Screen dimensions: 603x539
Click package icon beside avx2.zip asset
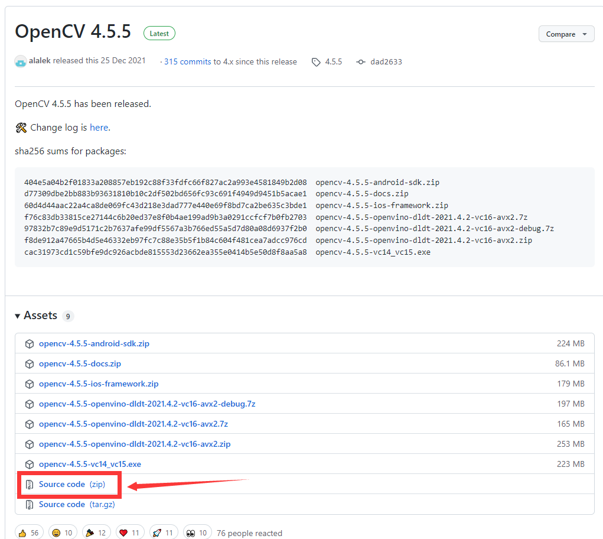click(29, 444)
